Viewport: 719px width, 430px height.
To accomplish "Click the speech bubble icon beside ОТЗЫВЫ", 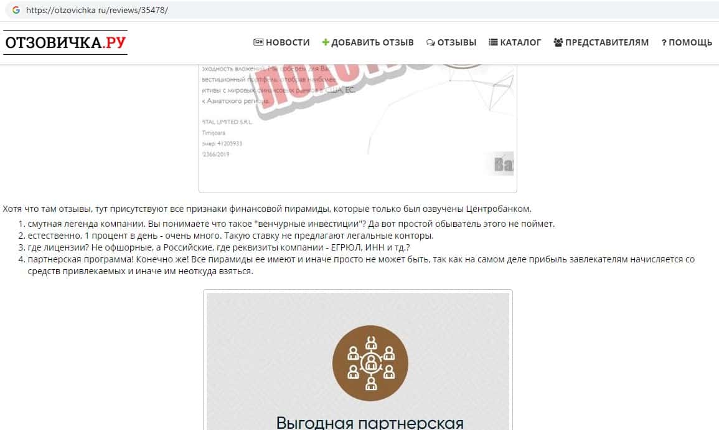I will pyautogui.click(x=430, y=42).
